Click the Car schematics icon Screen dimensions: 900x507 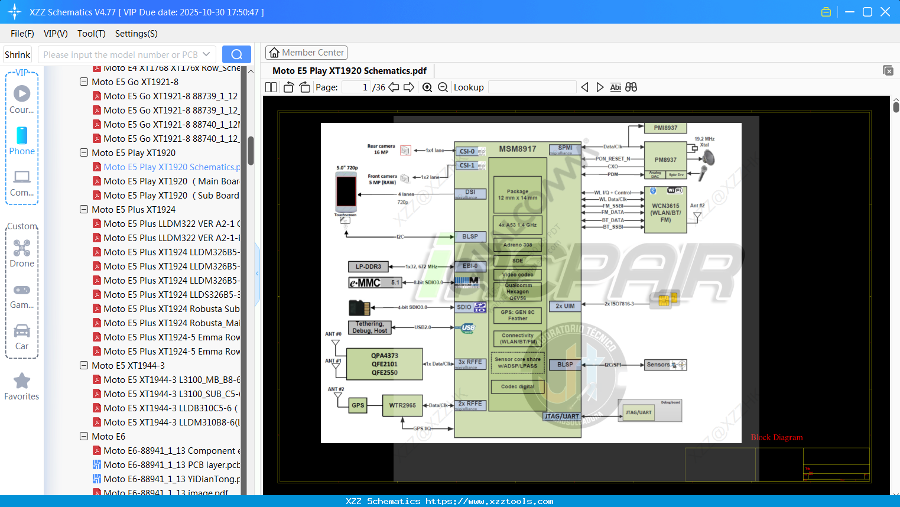22,331
